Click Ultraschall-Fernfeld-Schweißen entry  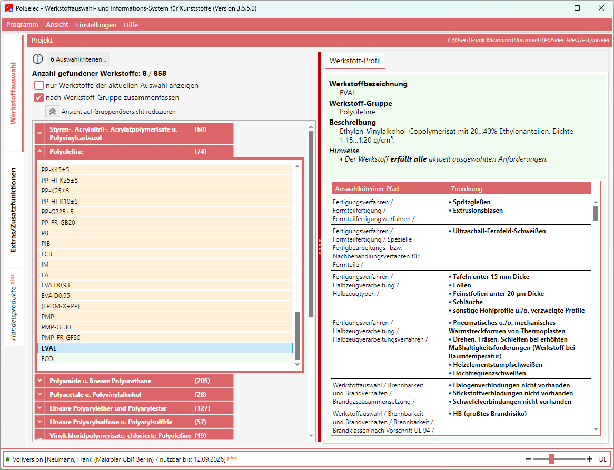[499, 231]
